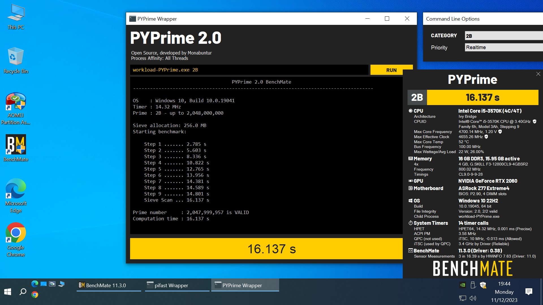Click the CPU section icon
This screenshot has width=543, height=305.
point(410,111)
